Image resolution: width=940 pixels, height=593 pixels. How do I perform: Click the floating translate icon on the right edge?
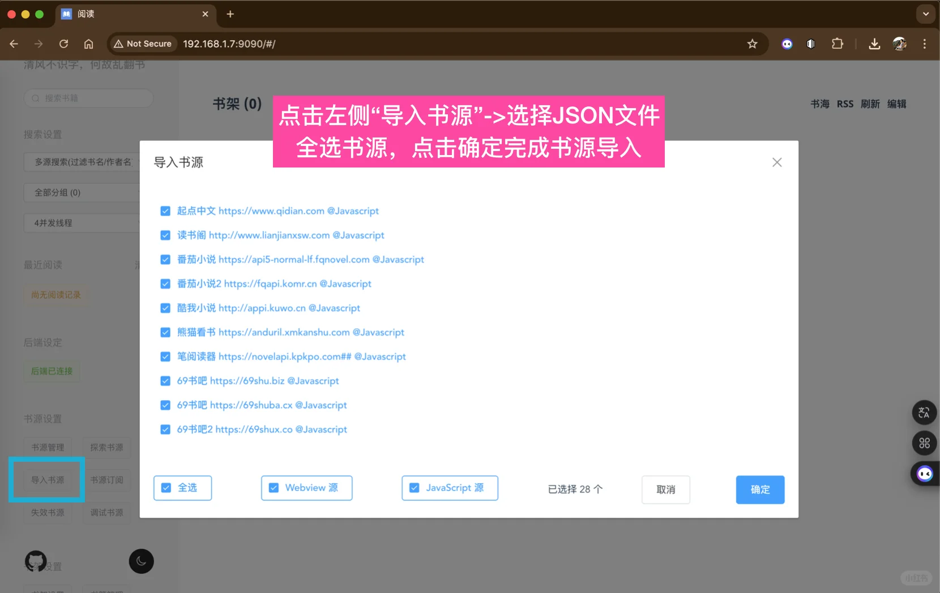(x=924, y=412)
